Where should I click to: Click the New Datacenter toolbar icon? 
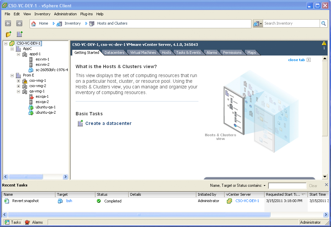20,34
